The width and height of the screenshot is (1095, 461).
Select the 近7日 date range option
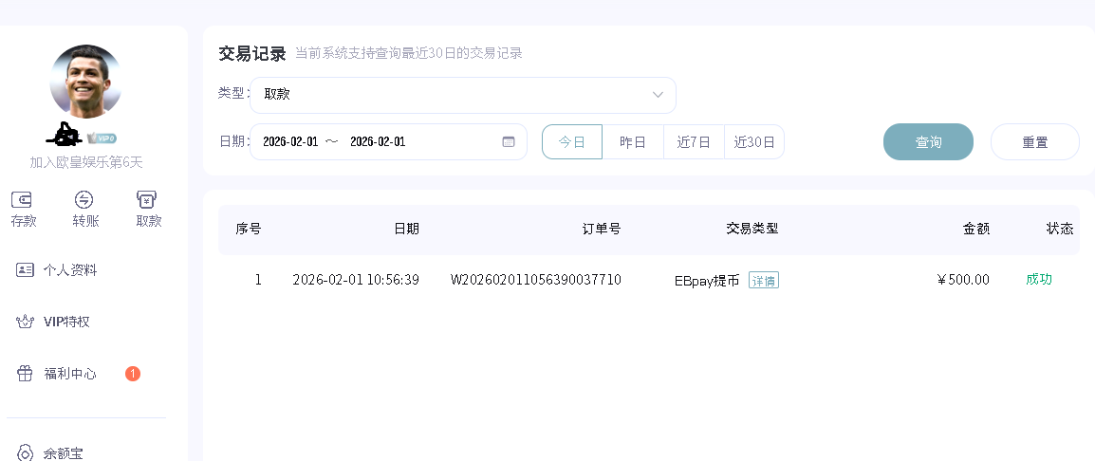tap(694, 142)
